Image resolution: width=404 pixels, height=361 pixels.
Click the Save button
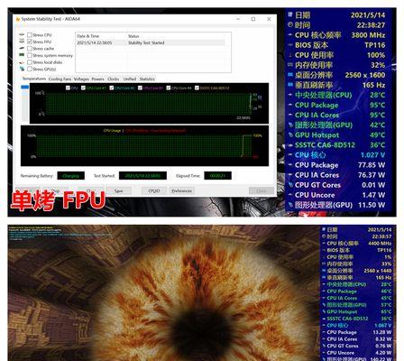118,190
